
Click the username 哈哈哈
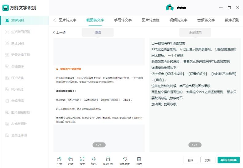[181, 8]
